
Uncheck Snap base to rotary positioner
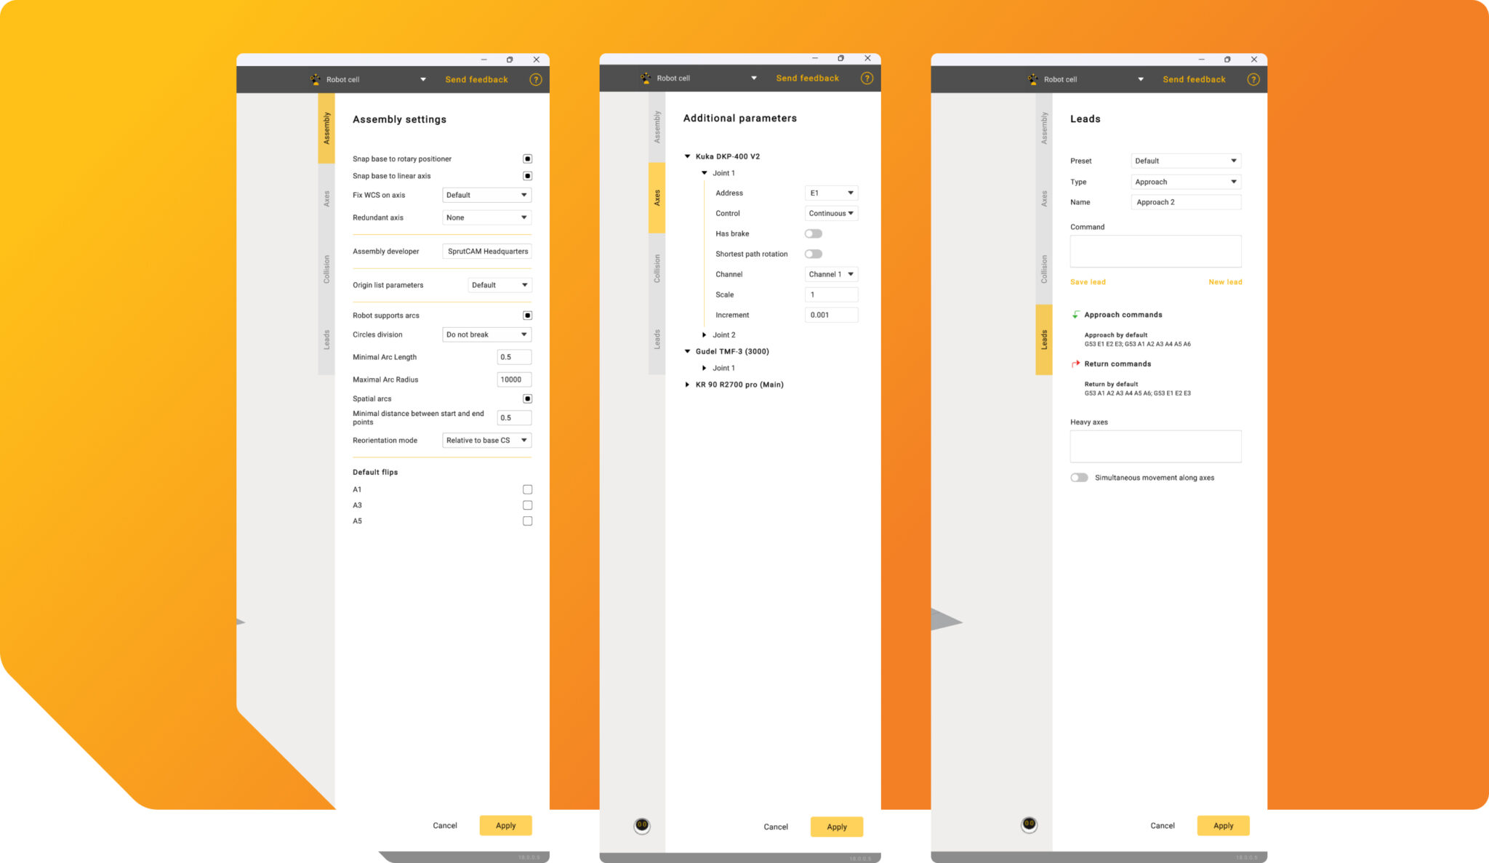(527, 159)
